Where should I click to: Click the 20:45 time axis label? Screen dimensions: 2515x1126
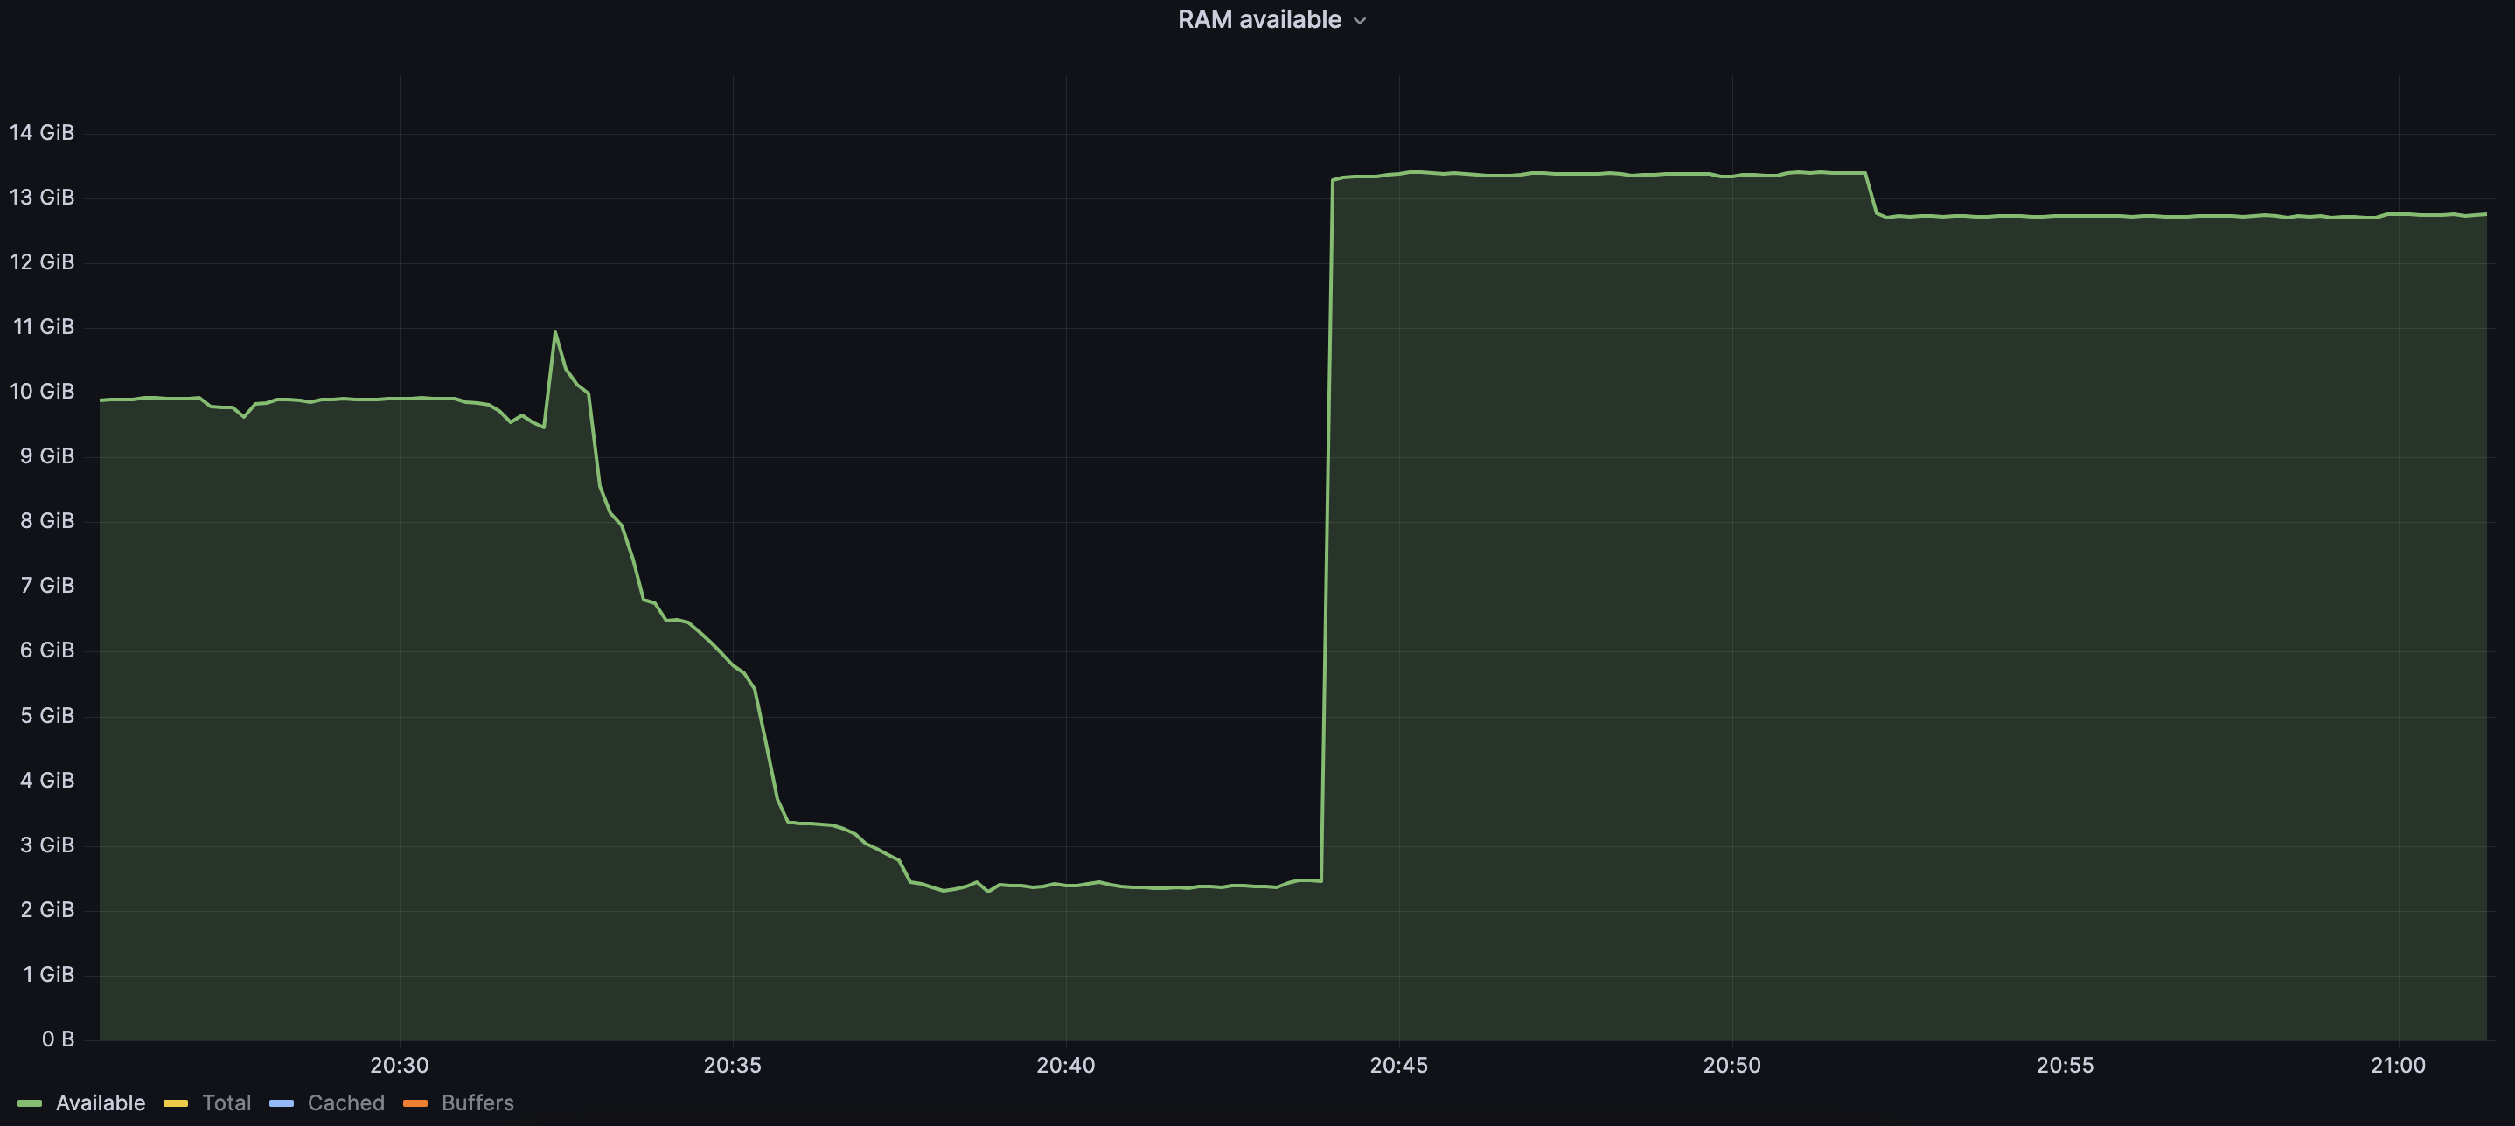1398,1066
